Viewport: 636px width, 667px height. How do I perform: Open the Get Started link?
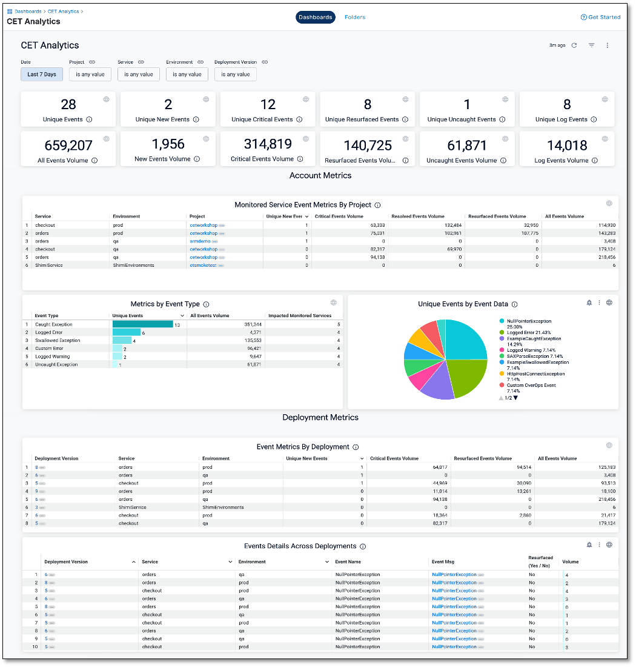pos(600,17)
